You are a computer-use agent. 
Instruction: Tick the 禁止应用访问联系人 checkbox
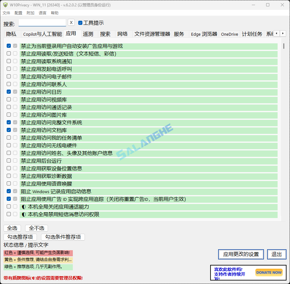[x=9, y=84]
